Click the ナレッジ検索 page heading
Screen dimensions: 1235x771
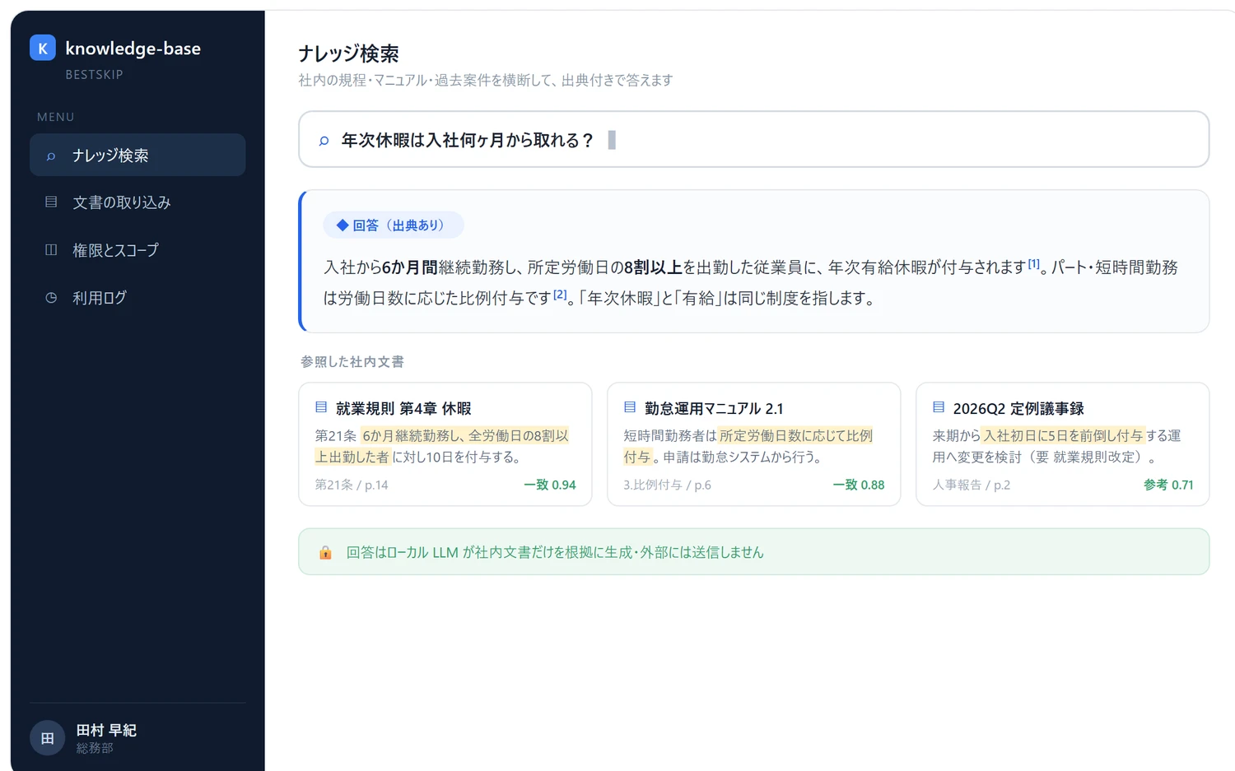[x=348, y=53]
